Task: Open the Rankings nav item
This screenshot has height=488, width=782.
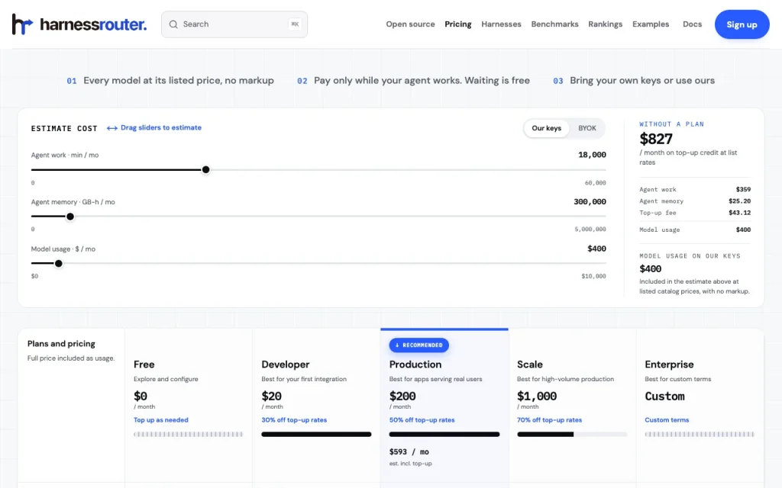Action: [x=606, y=24]
